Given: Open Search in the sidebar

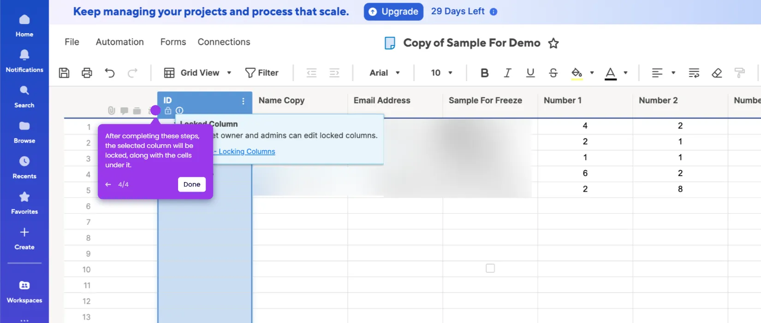Looking at the screenshot, I should (x=24, y=96).
